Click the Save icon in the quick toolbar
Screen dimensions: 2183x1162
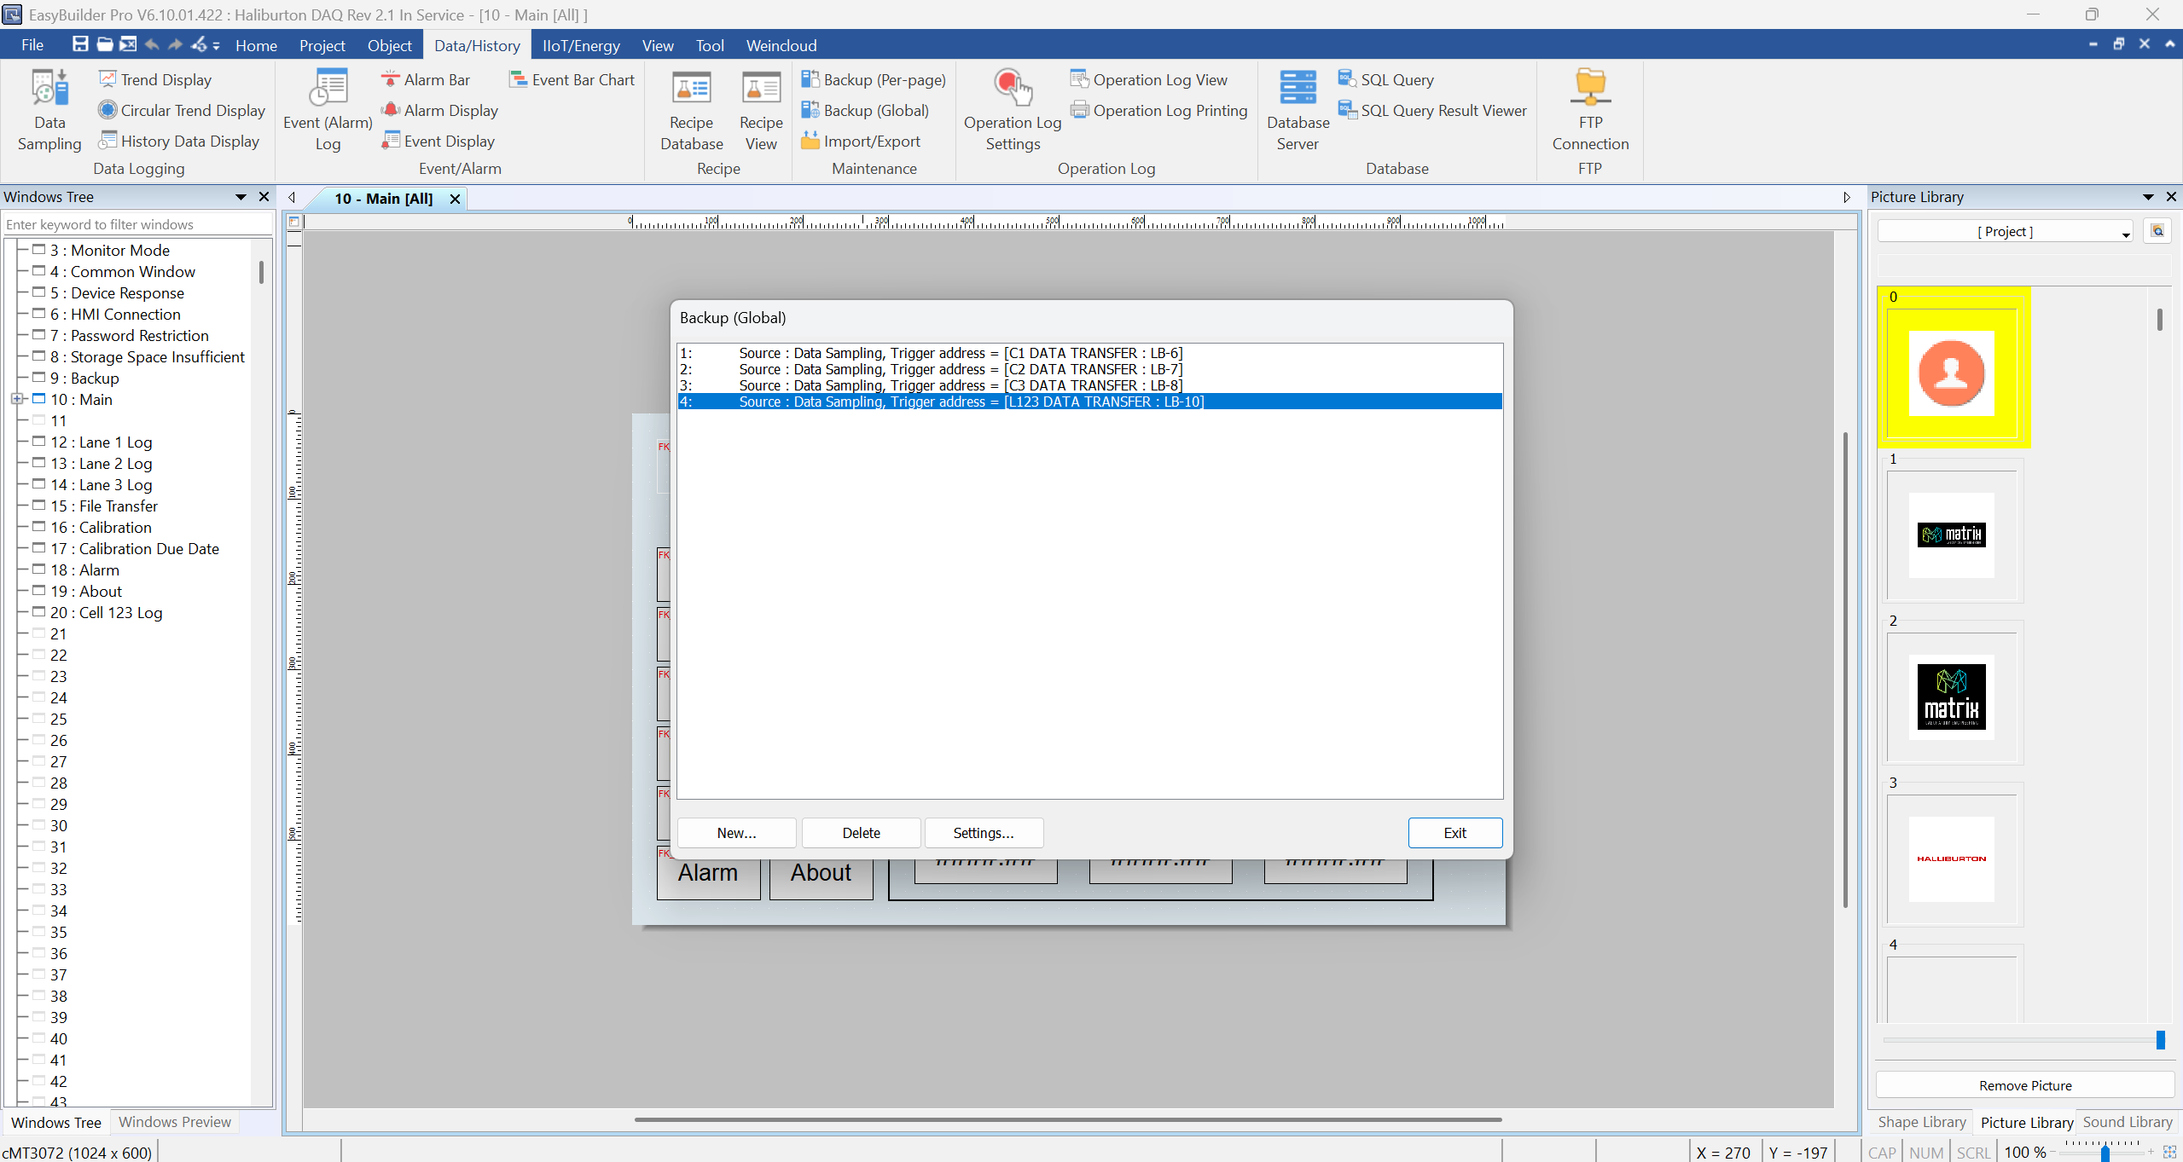[80, 44]
